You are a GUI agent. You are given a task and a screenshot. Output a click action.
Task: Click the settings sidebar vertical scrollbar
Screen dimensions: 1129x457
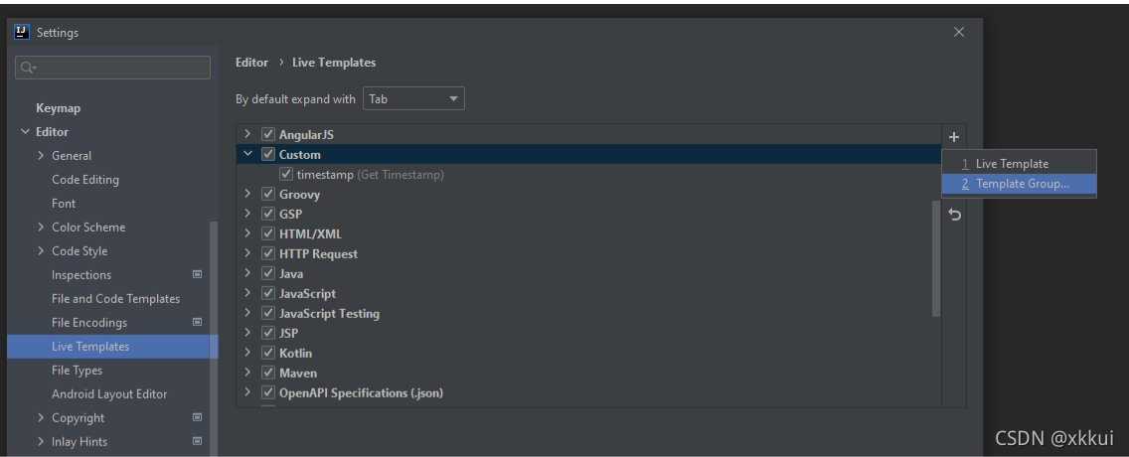213,338
